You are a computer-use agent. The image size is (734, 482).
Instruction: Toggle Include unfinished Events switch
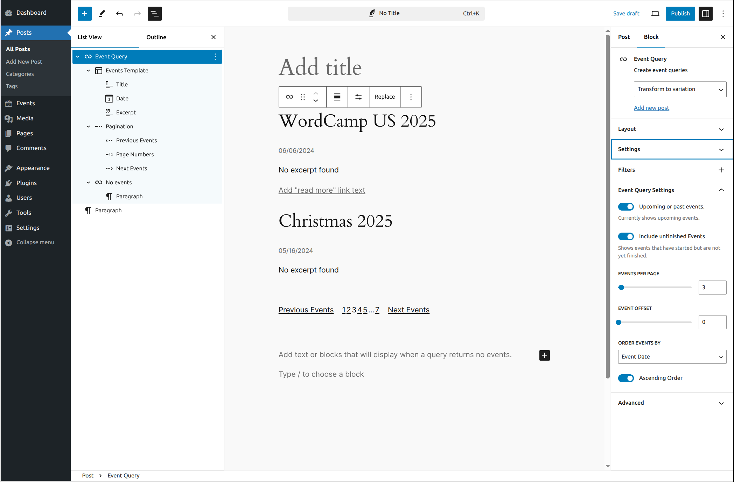tap(626, 236)
